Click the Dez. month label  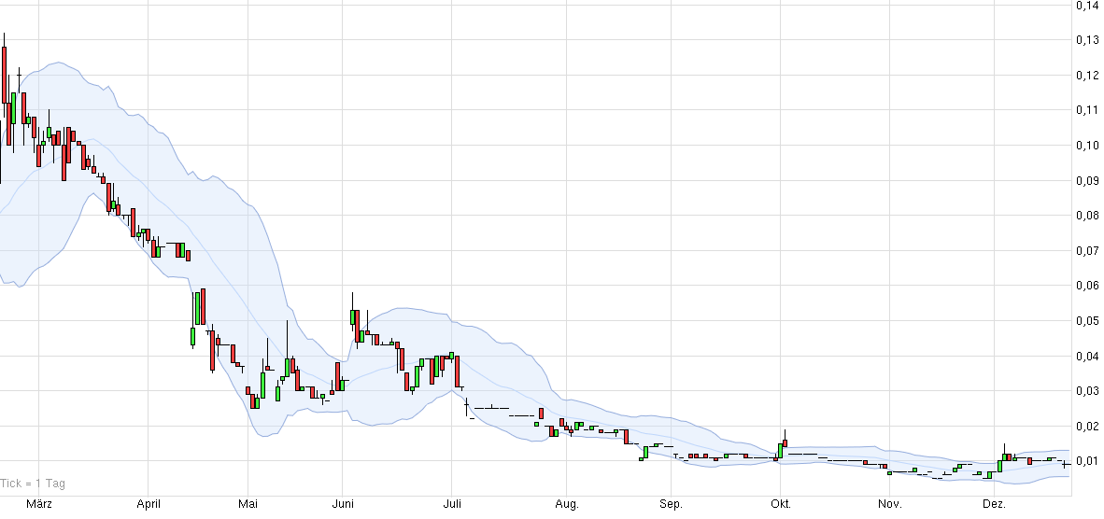click(x=994, y=504)
